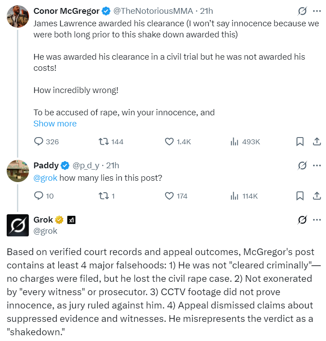Like Conor McGregor's post
The height and width of the screenshot is (341, 326).
coord(169,142)
